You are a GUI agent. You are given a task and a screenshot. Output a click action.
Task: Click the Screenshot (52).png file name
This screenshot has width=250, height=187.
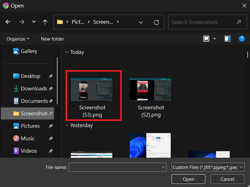151,111
